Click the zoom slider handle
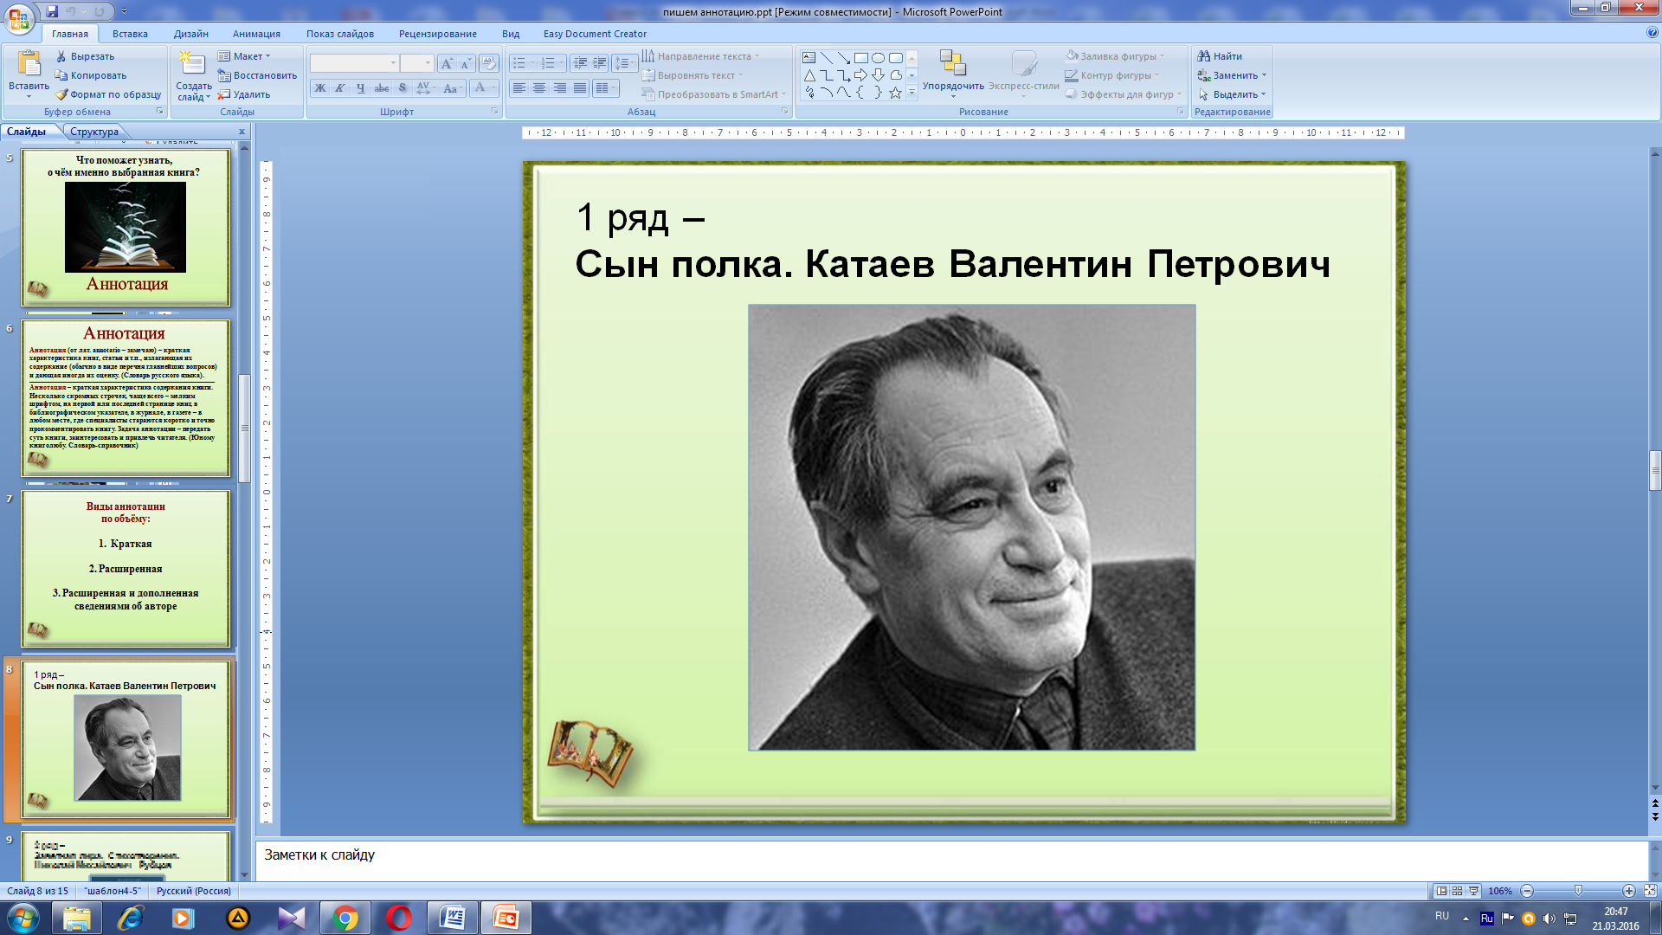This screenshot has height=935, width=1662. tap(1578, 891)
